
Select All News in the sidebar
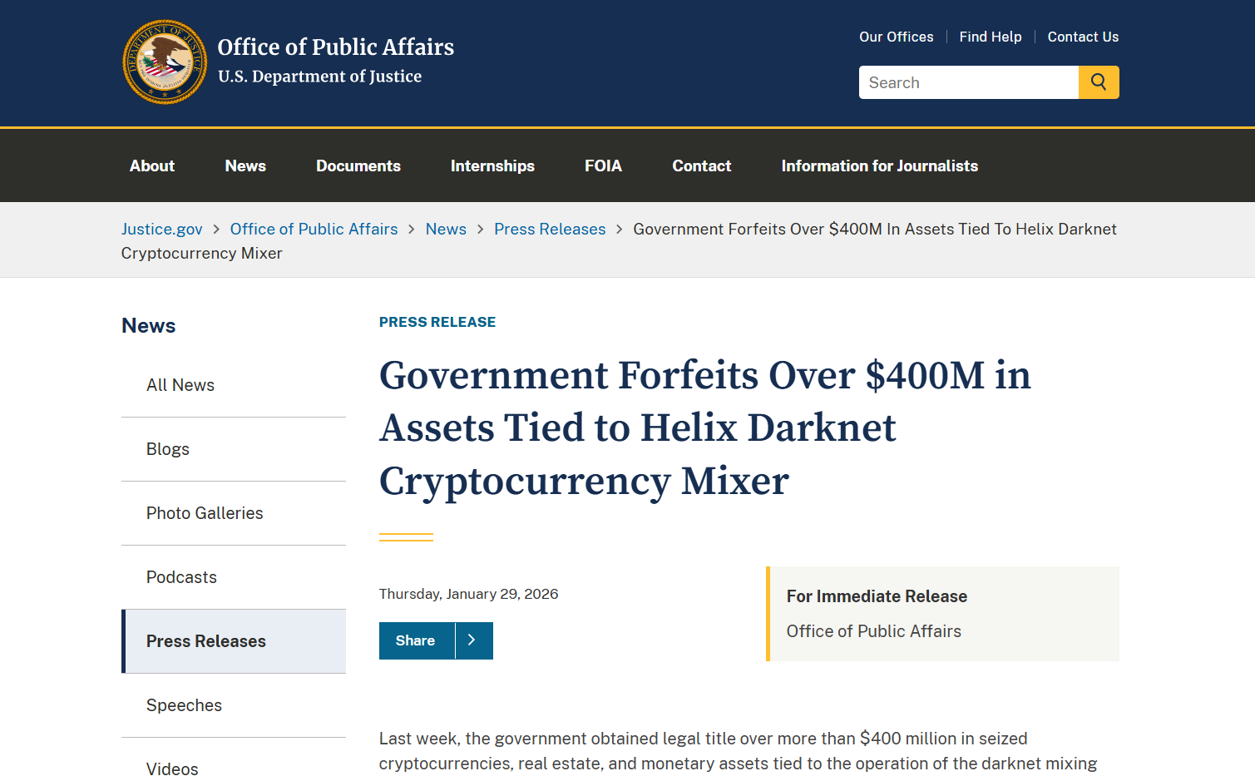(x=180, y=385)
